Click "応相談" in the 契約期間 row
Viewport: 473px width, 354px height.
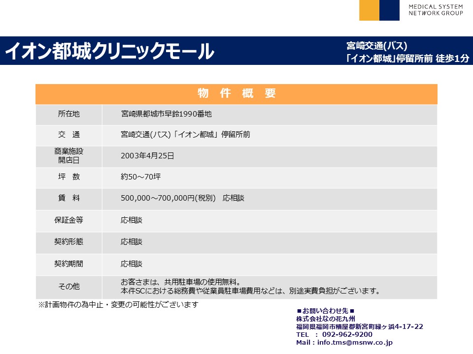pos(132,264)
